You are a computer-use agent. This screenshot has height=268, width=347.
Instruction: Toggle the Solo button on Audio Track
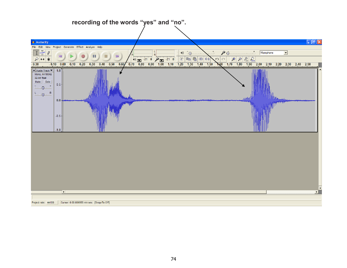pyautogui.click(x=48, y=82)
